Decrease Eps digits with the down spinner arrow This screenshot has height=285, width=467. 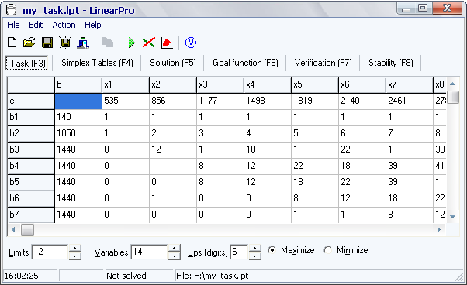pyautogui.click(x=255, y=256)
